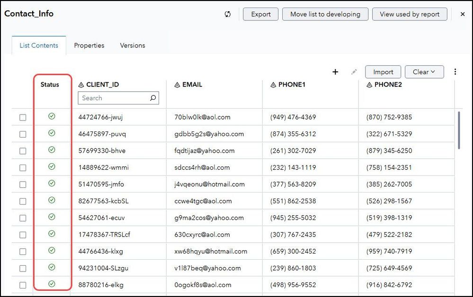This screenshot has width=473, height=297.
Task: Click the refresh icon next to Export
Action: pos(228,14)
